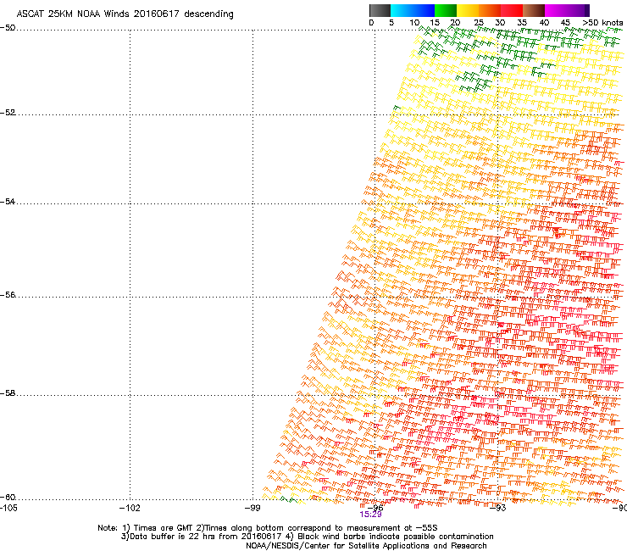This screenshot has height=551, width=627.
Task: Select the yellow 20-25 knots legend band
Action: 468,10
